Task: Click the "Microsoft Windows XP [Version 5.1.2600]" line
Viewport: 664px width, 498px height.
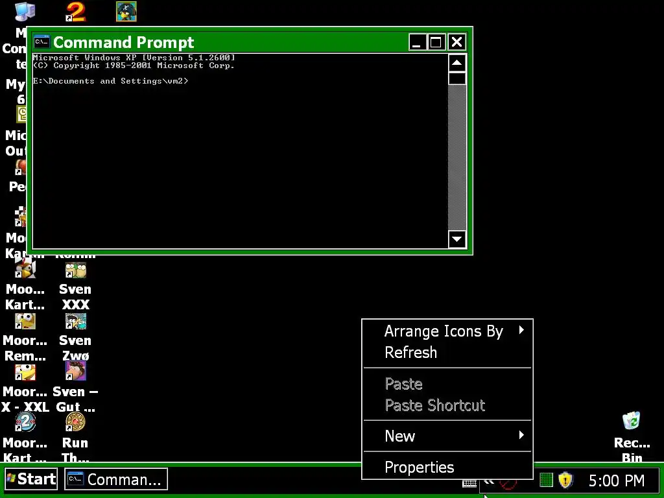Action: click(134, 58)
